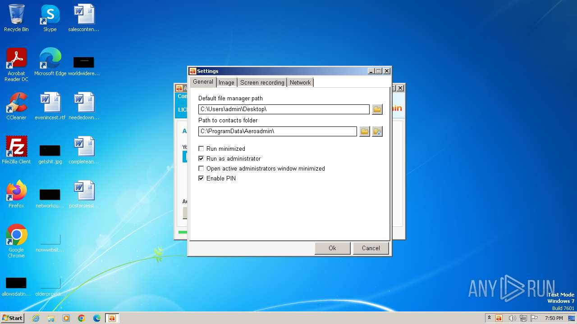
Task: Select salesconten Word document icon
Action: [84, 18]
